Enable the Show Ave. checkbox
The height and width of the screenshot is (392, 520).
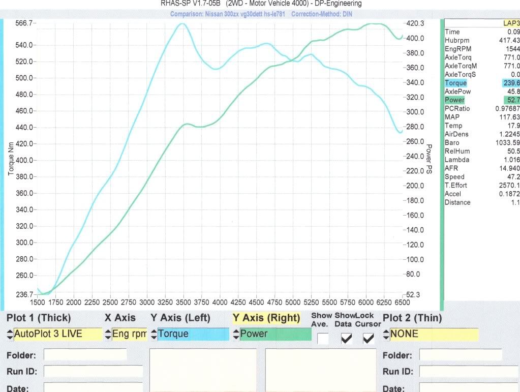pyautogui.click(x=322, y=338)
